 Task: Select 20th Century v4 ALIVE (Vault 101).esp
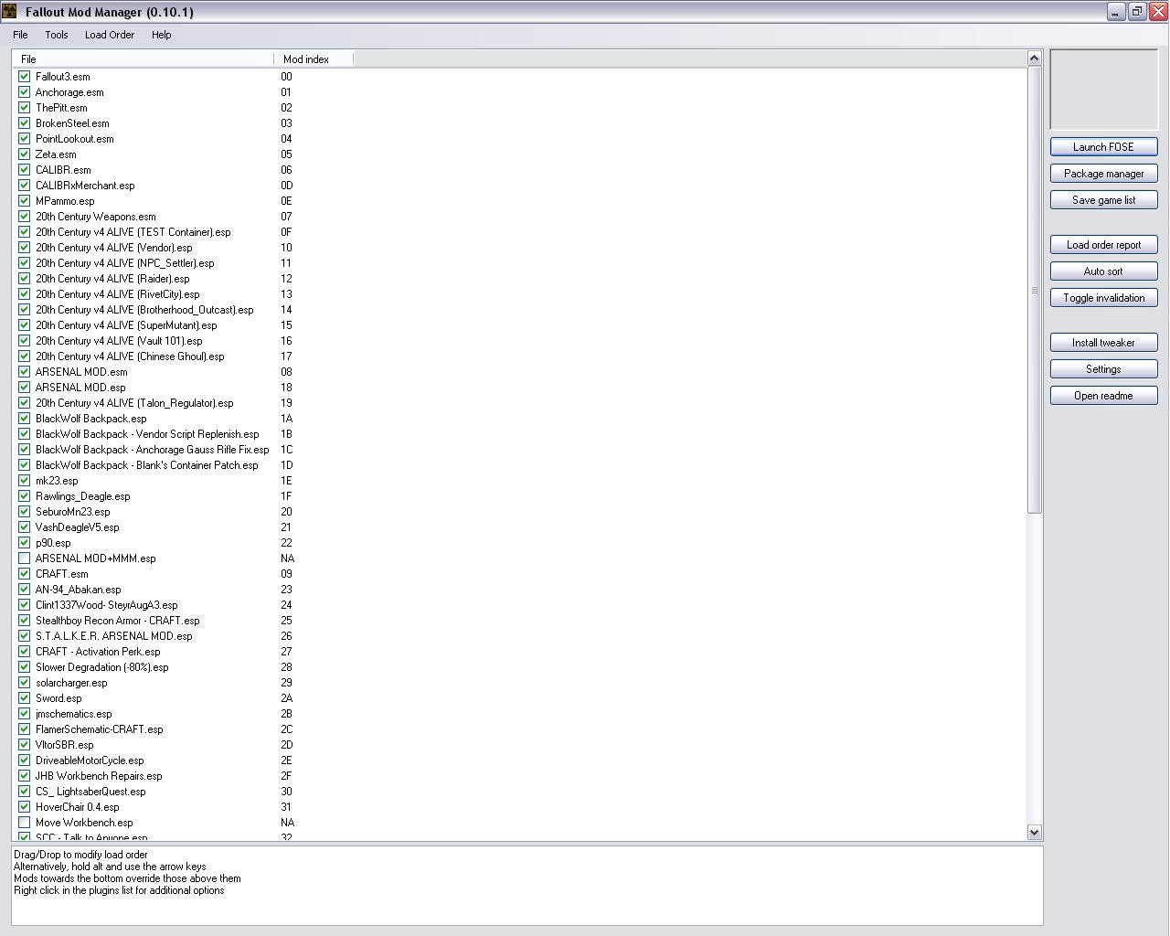click(119, 341)
